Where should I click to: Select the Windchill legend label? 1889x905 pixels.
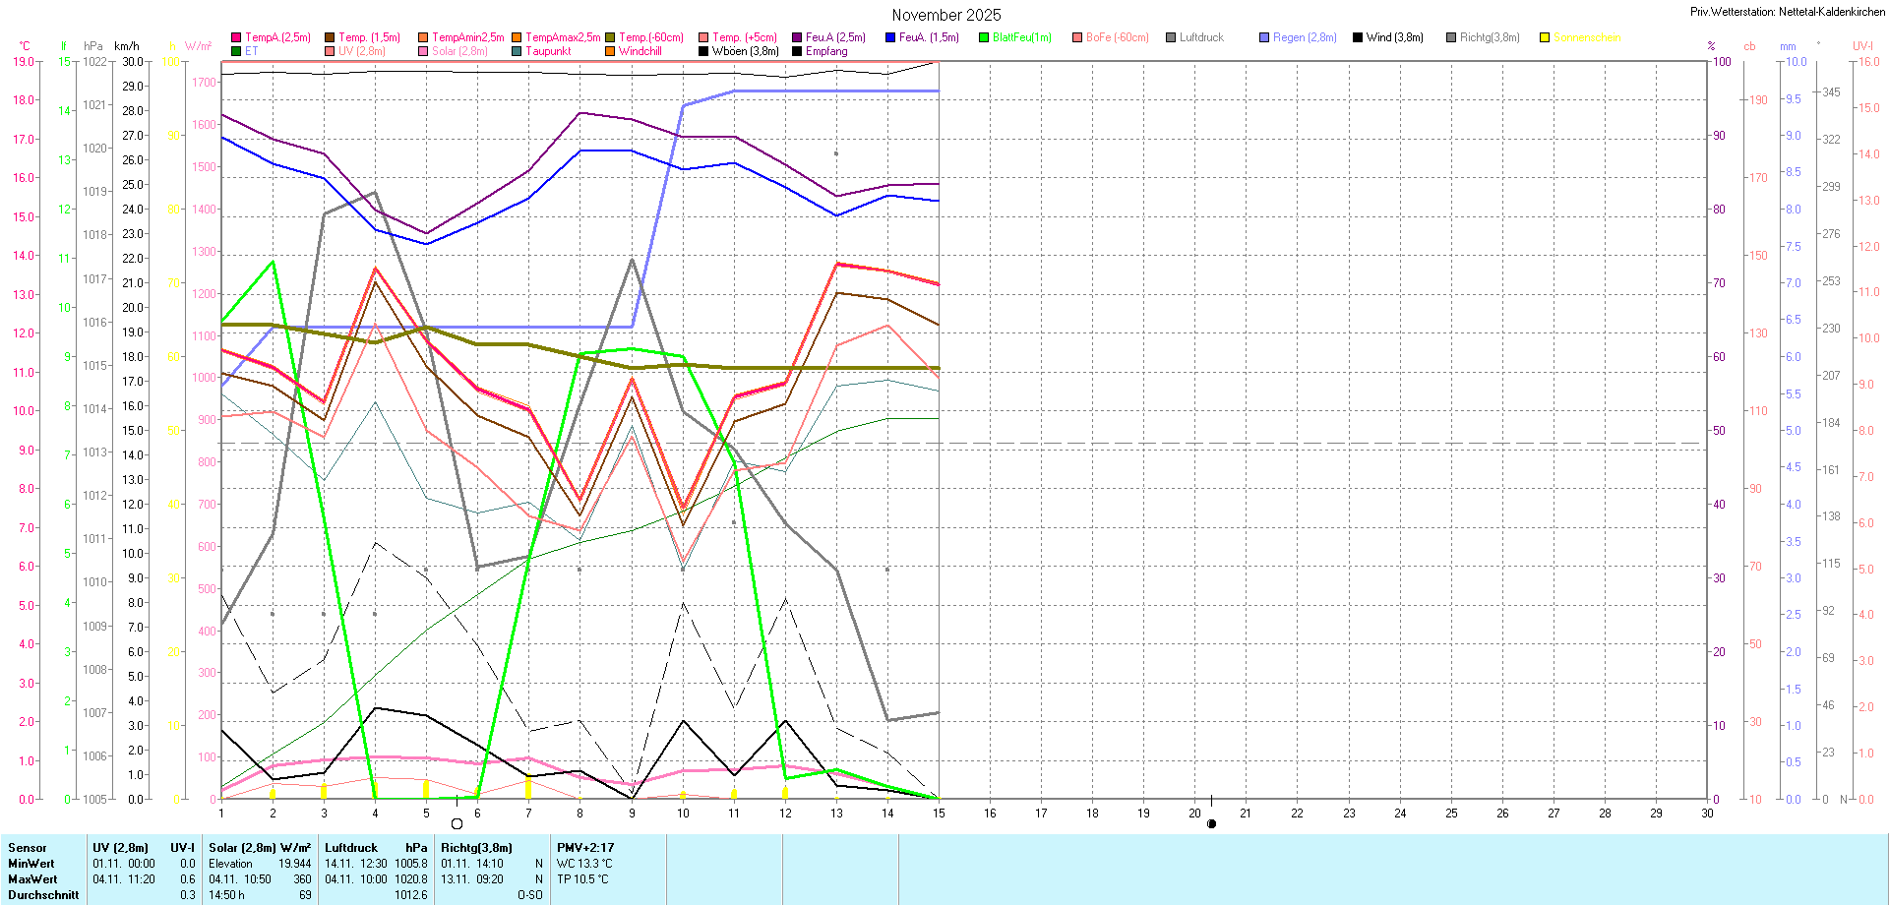click(640, 51)
